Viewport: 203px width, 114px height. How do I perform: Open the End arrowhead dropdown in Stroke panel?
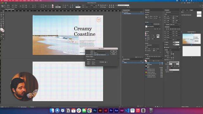tap(178, 64)
